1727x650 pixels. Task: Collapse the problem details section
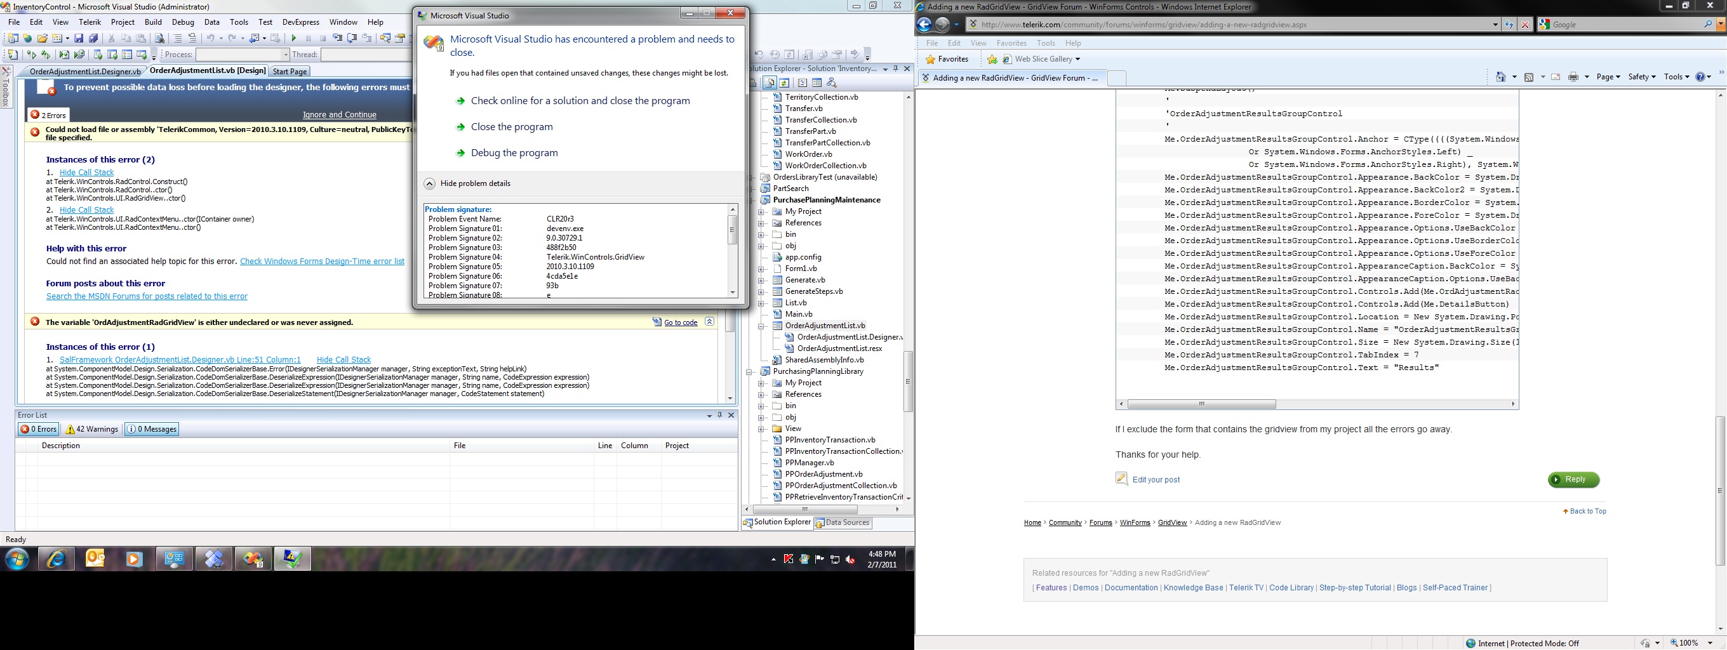430,183
